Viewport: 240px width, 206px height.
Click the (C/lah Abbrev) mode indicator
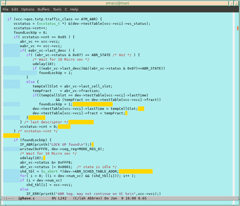point(88,198)
